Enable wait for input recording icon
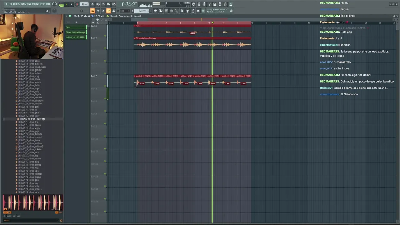 [98, 4]
